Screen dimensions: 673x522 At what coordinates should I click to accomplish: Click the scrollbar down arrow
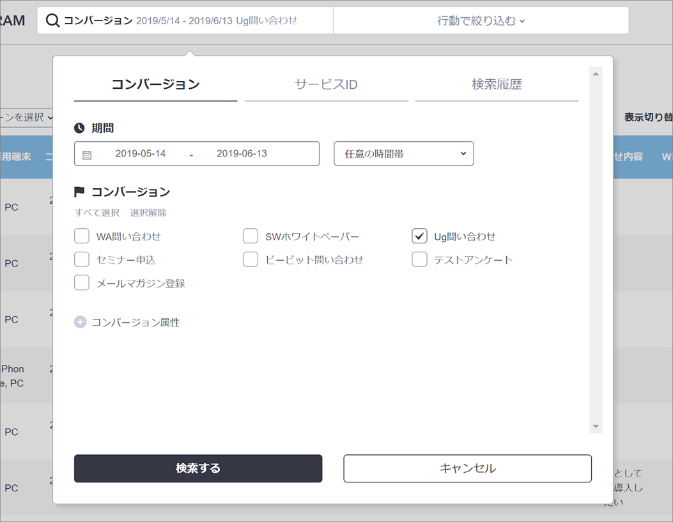[x=596, y=426]
